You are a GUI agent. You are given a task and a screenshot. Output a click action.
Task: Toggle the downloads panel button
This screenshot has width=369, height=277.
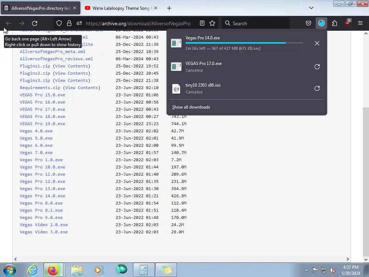point(321,23)
